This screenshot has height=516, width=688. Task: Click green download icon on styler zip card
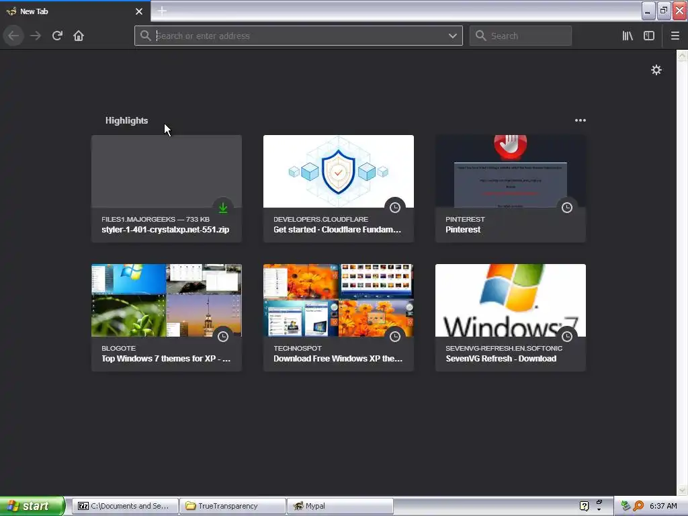pos(223,208)
